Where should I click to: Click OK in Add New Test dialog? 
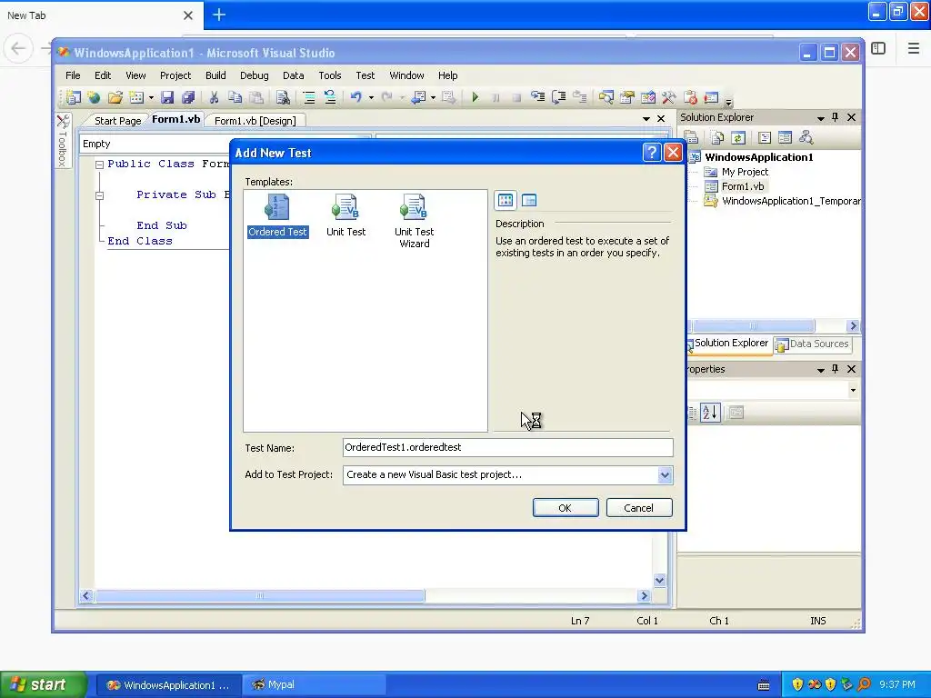(566, 508)
